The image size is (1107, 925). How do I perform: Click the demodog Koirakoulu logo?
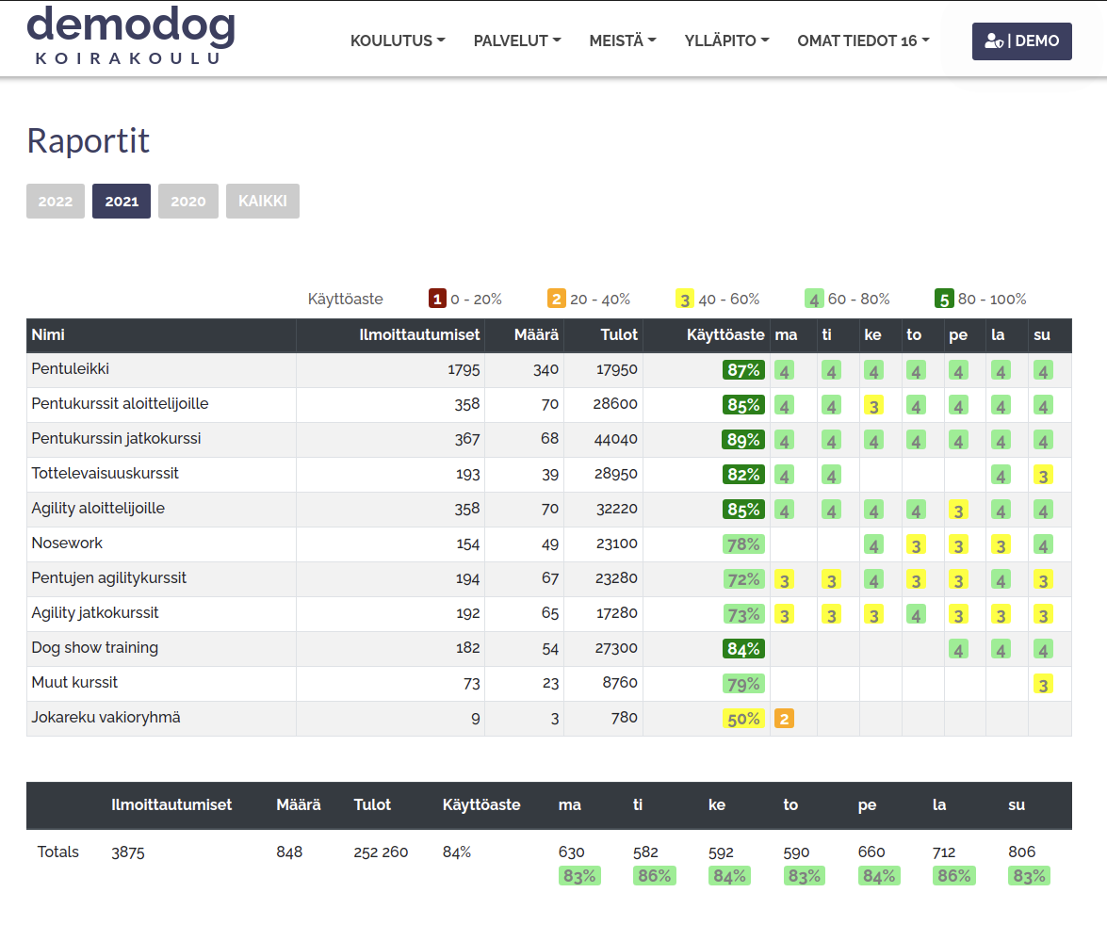coord(131,36)
